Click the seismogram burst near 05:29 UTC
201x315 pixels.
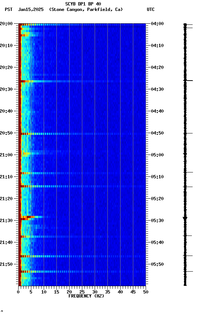185,218
